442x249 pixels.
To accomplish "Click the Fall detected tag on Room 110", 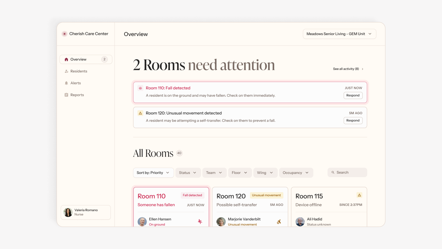I will [193, 195].
